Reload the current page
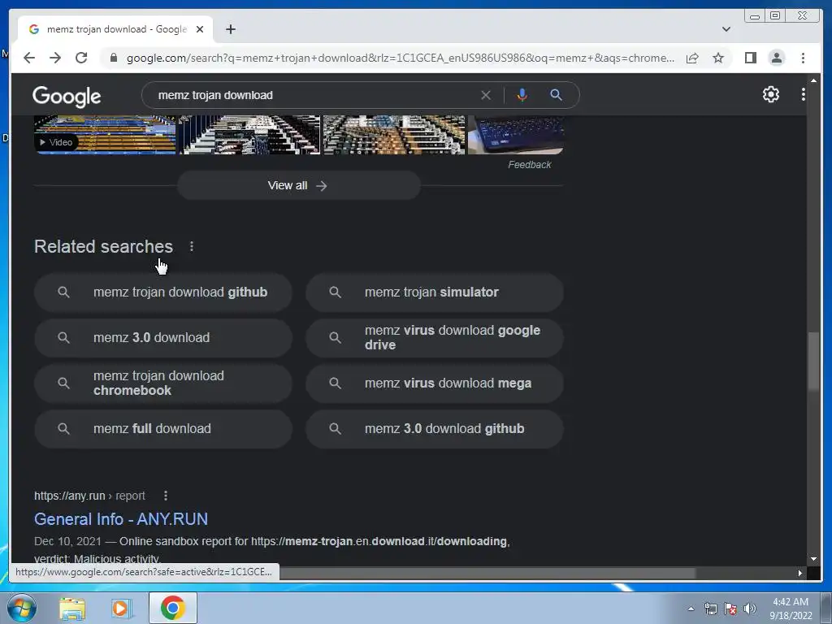832x624 pixels. [x=81, y=58]
